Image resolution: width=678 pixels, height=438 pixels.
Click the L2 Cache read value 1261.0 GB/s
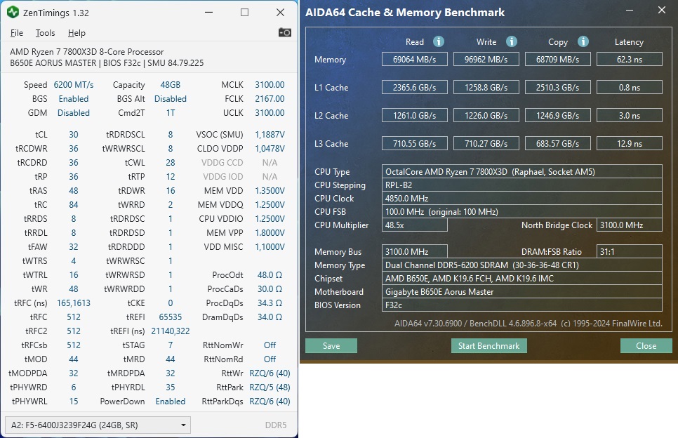pyautogui.click(x=414, y=115)
